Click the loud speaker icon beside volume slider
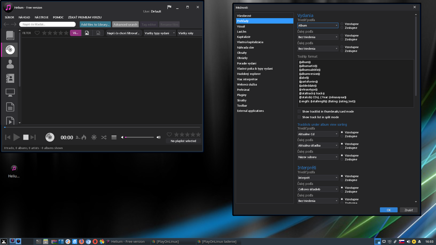 pyautogui.click(x=158, y=137)
